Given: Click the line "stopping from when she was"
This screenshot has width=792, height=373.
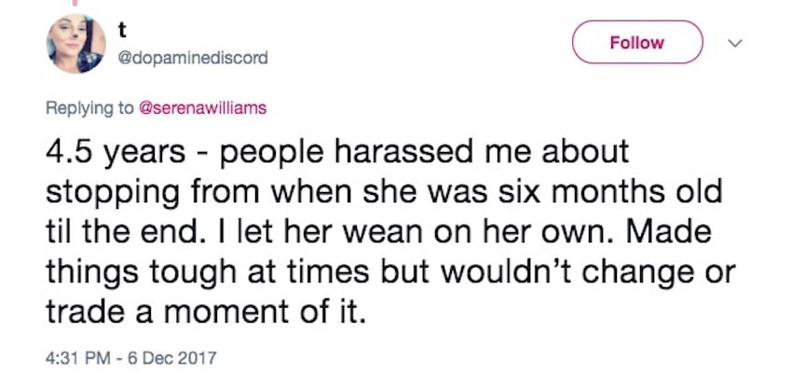Looking at the screenshot, I should [274, 192].
